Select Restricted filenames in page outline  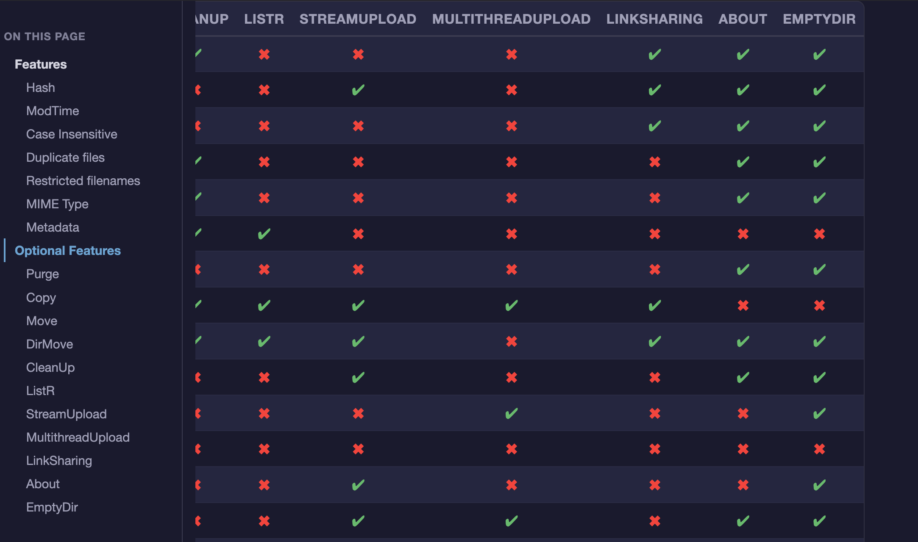[83, 181]
